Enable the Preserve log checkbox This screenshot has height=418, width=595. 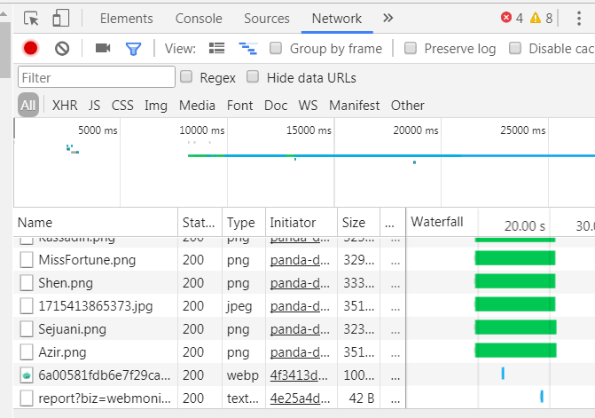[x=411, y=48]
